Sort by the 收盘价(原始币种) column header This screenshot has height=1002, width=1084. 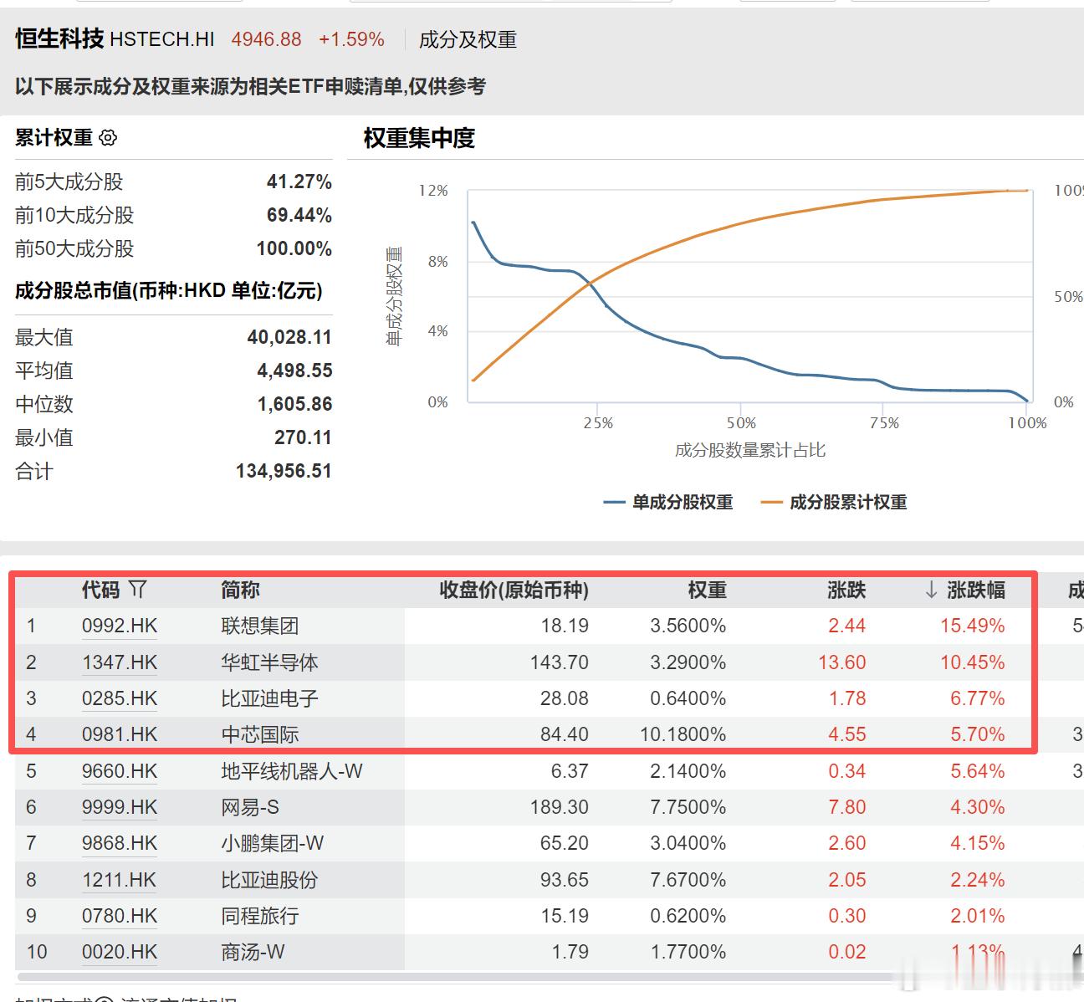point(514,590)
